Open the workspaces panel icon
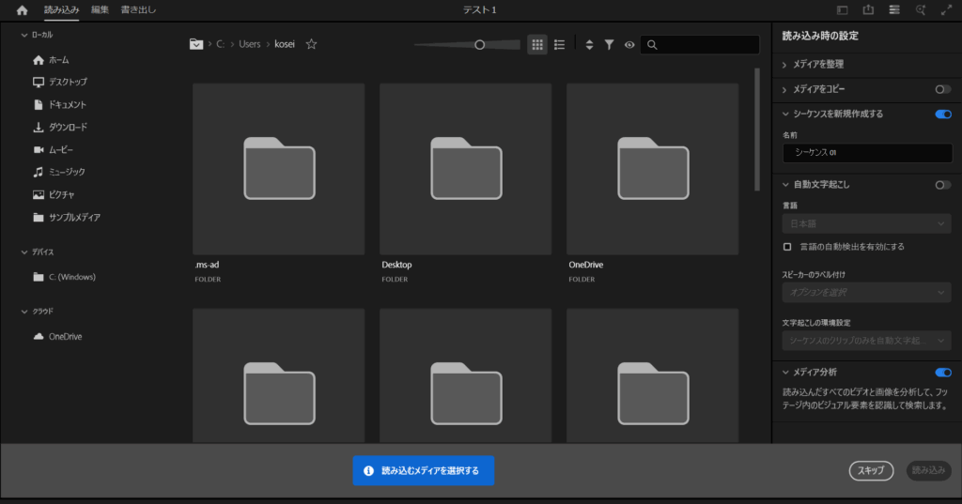Screen dimensions: 962x504 843,10
